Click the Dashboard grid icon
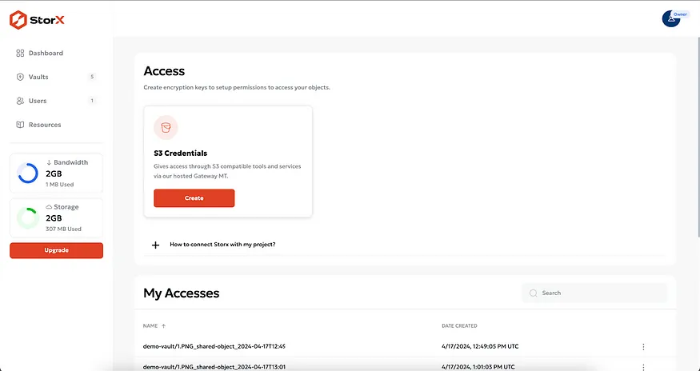 (20, 54)
